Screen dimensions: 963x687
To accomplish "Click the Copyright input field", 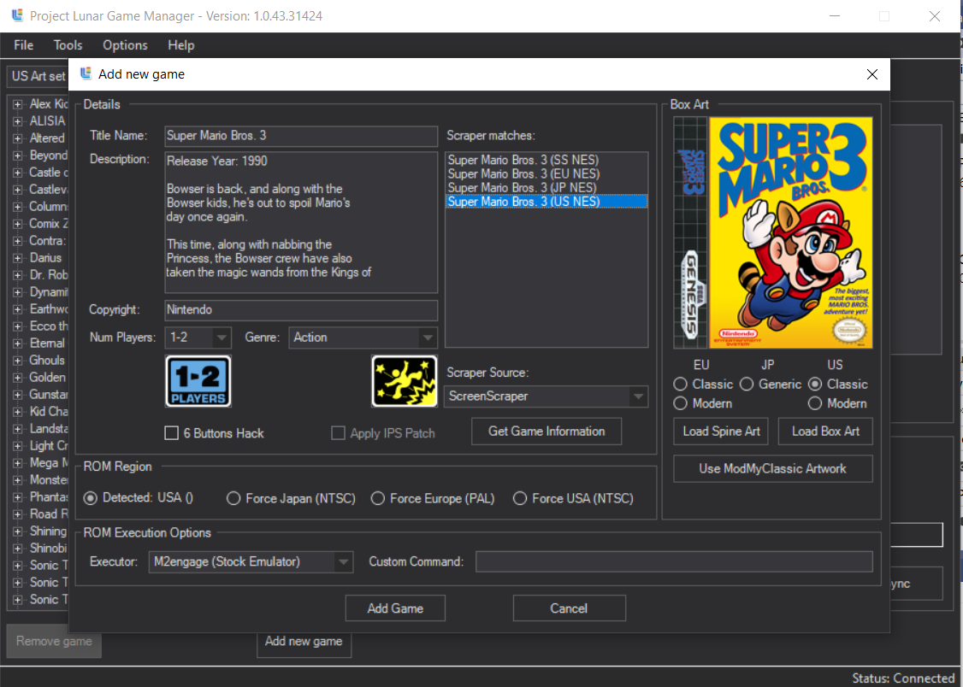I will click(x=301, y=310).
